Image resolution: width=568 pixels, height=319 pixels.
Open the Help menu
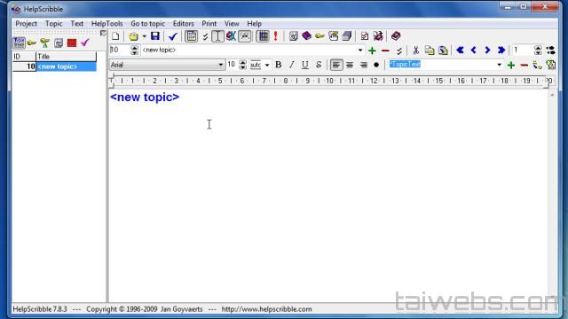click(255, 24)
